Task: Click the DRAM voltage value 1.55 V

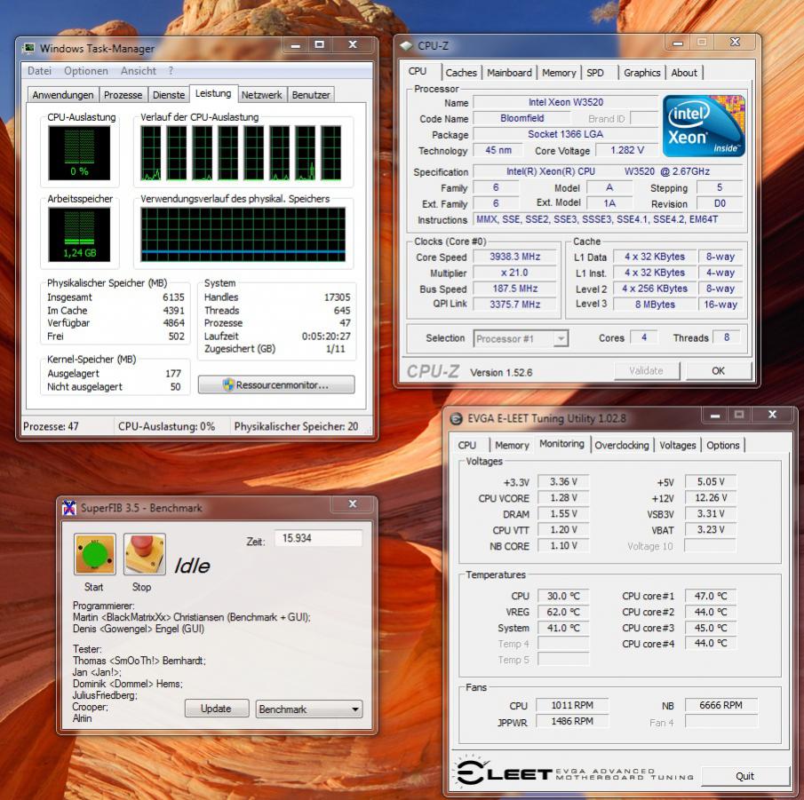Action: coord(563,513)
